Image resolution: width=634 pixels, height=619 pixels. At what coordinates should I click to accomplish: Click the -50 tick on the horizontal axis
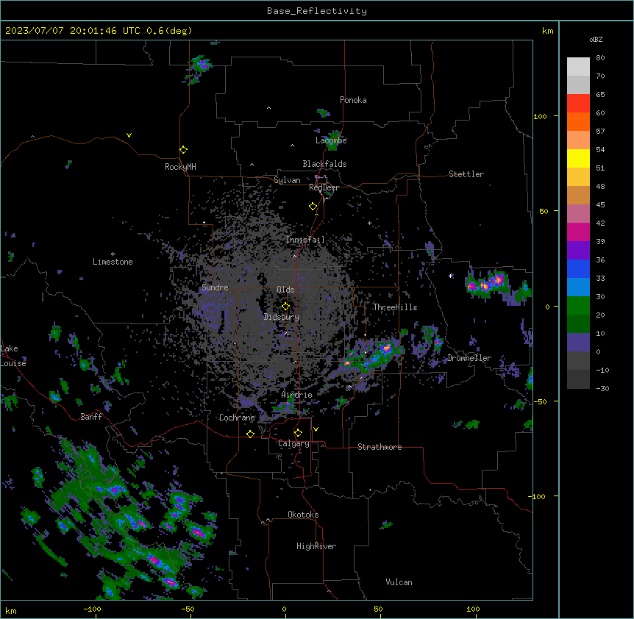188,609
